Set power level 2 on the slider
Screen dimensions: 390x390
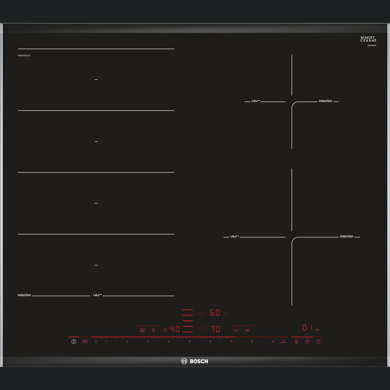pyautogui.click(x=127, y=342)
